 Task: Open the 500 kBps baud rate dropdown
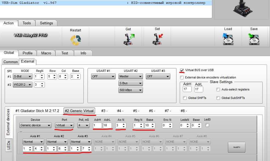coord(130,90)
